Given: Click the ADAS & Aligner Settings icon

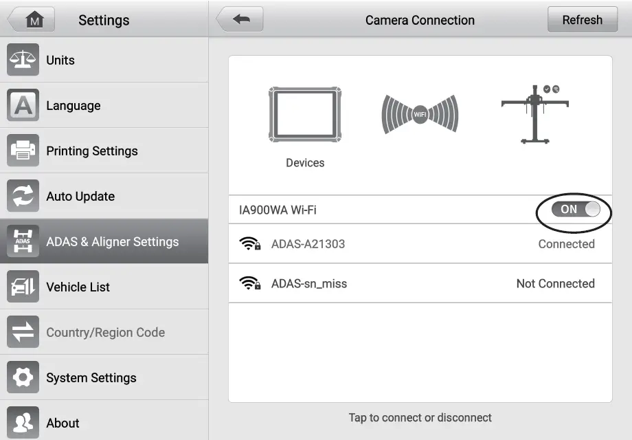Looking at the screenshot, I should click(x=23, y=241).
